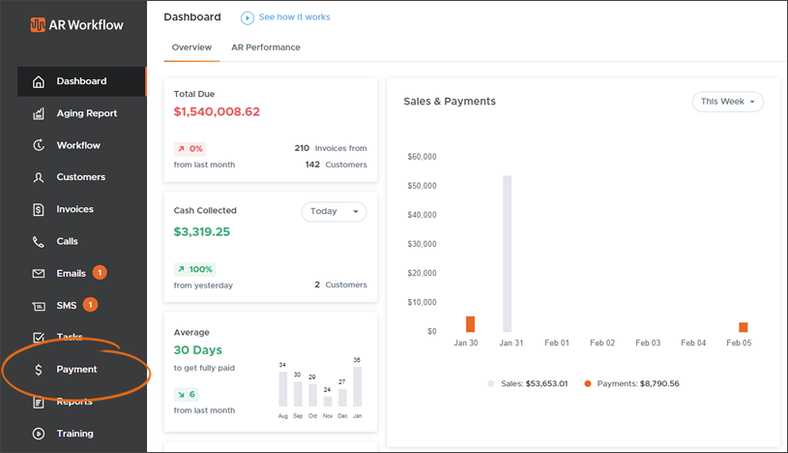
Task: Click the Payments legend orange dot
Action: (x=587, y=383)
